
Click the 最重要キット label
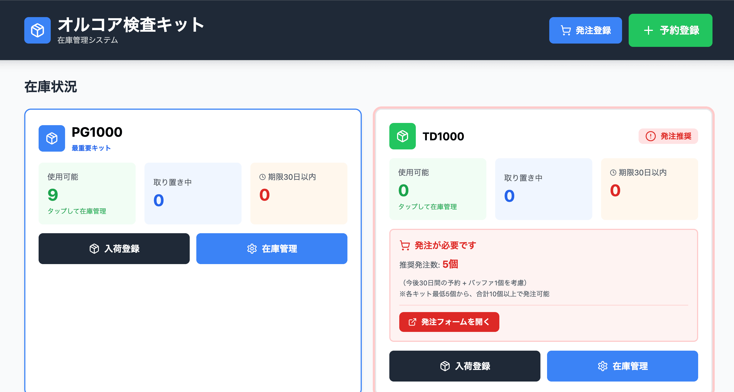(x=91, y=148)
